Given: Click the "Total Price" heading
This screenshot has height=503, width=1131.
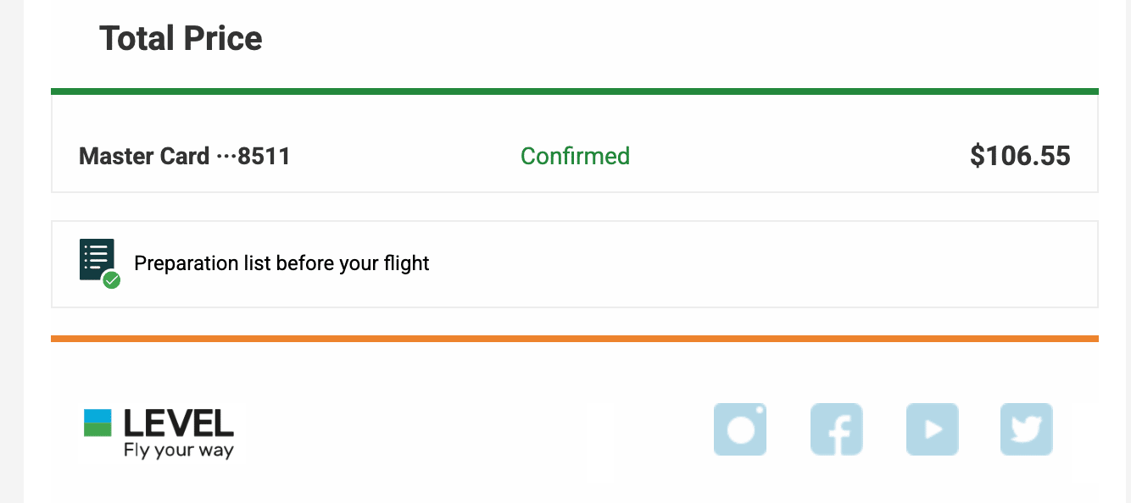Looking at the screenshot, I should (x=181, y=38).
